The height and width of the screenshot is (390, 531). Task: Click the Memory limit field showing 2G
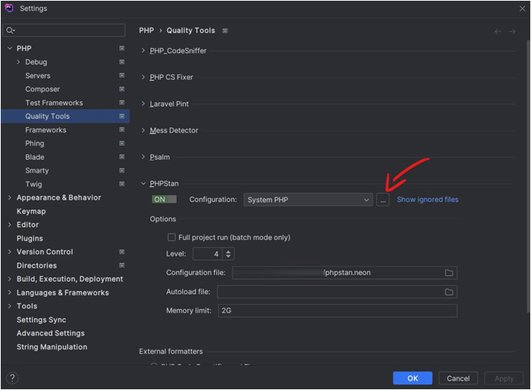(x=338, y=311)
